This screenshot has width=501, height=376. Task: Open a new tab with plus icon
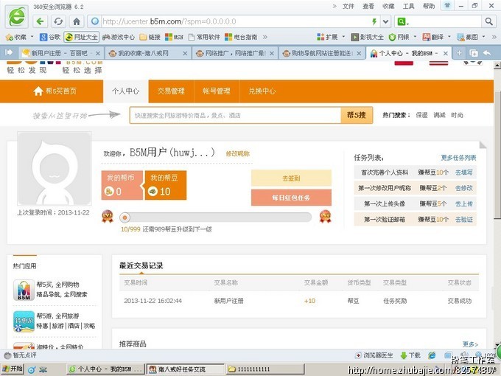[459, 53]
